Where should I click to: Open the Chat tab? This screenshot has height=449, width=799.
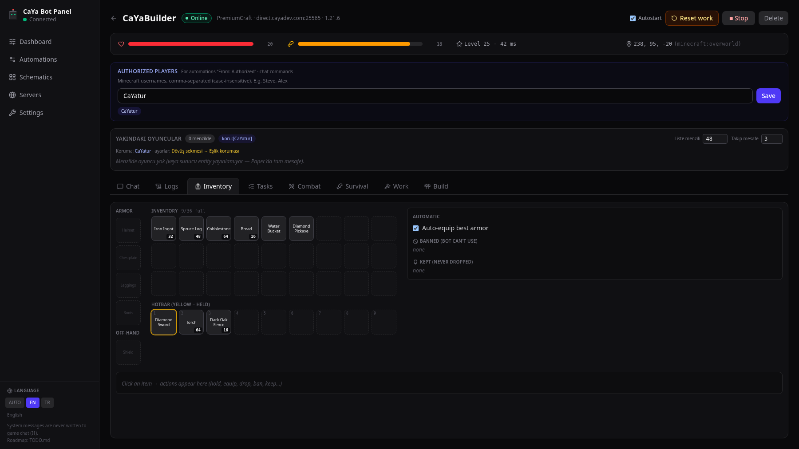coord(128,186)
